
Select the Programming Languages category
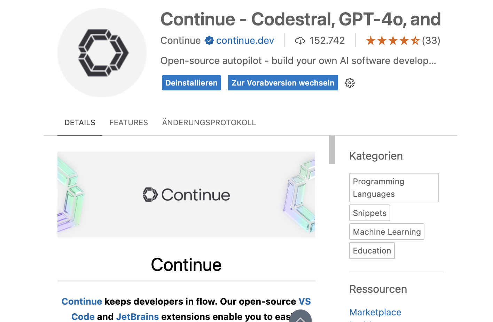pyautogui.click(x=394, y=187)
